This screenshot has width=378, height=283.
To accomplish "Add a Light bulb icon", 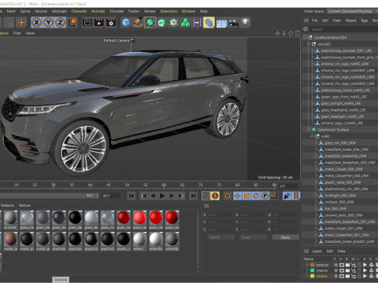I will 245,23.
